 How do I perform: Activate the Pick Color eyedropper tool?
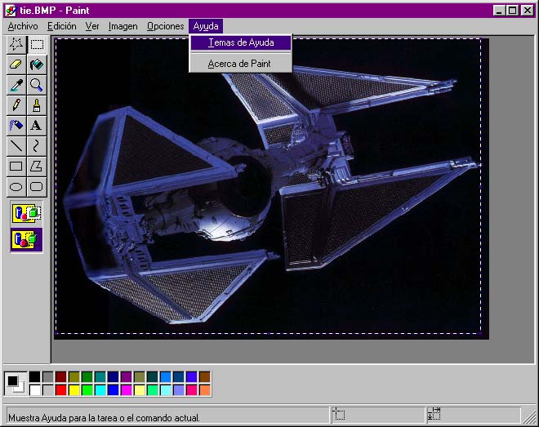[16, 85]
